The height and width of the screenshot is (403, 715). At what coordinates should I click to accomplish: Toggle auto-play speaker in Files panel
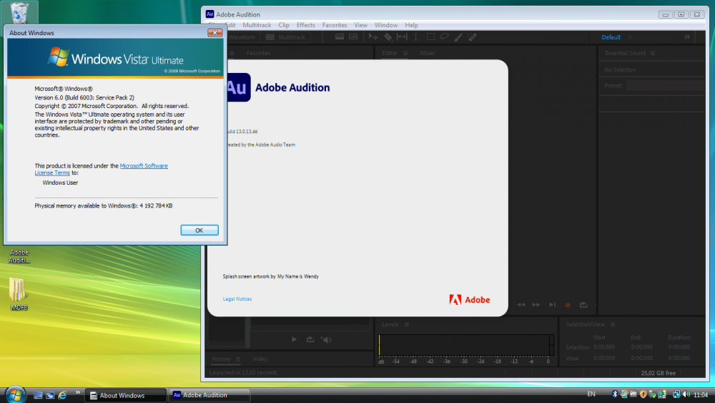[x=326, y=339]
